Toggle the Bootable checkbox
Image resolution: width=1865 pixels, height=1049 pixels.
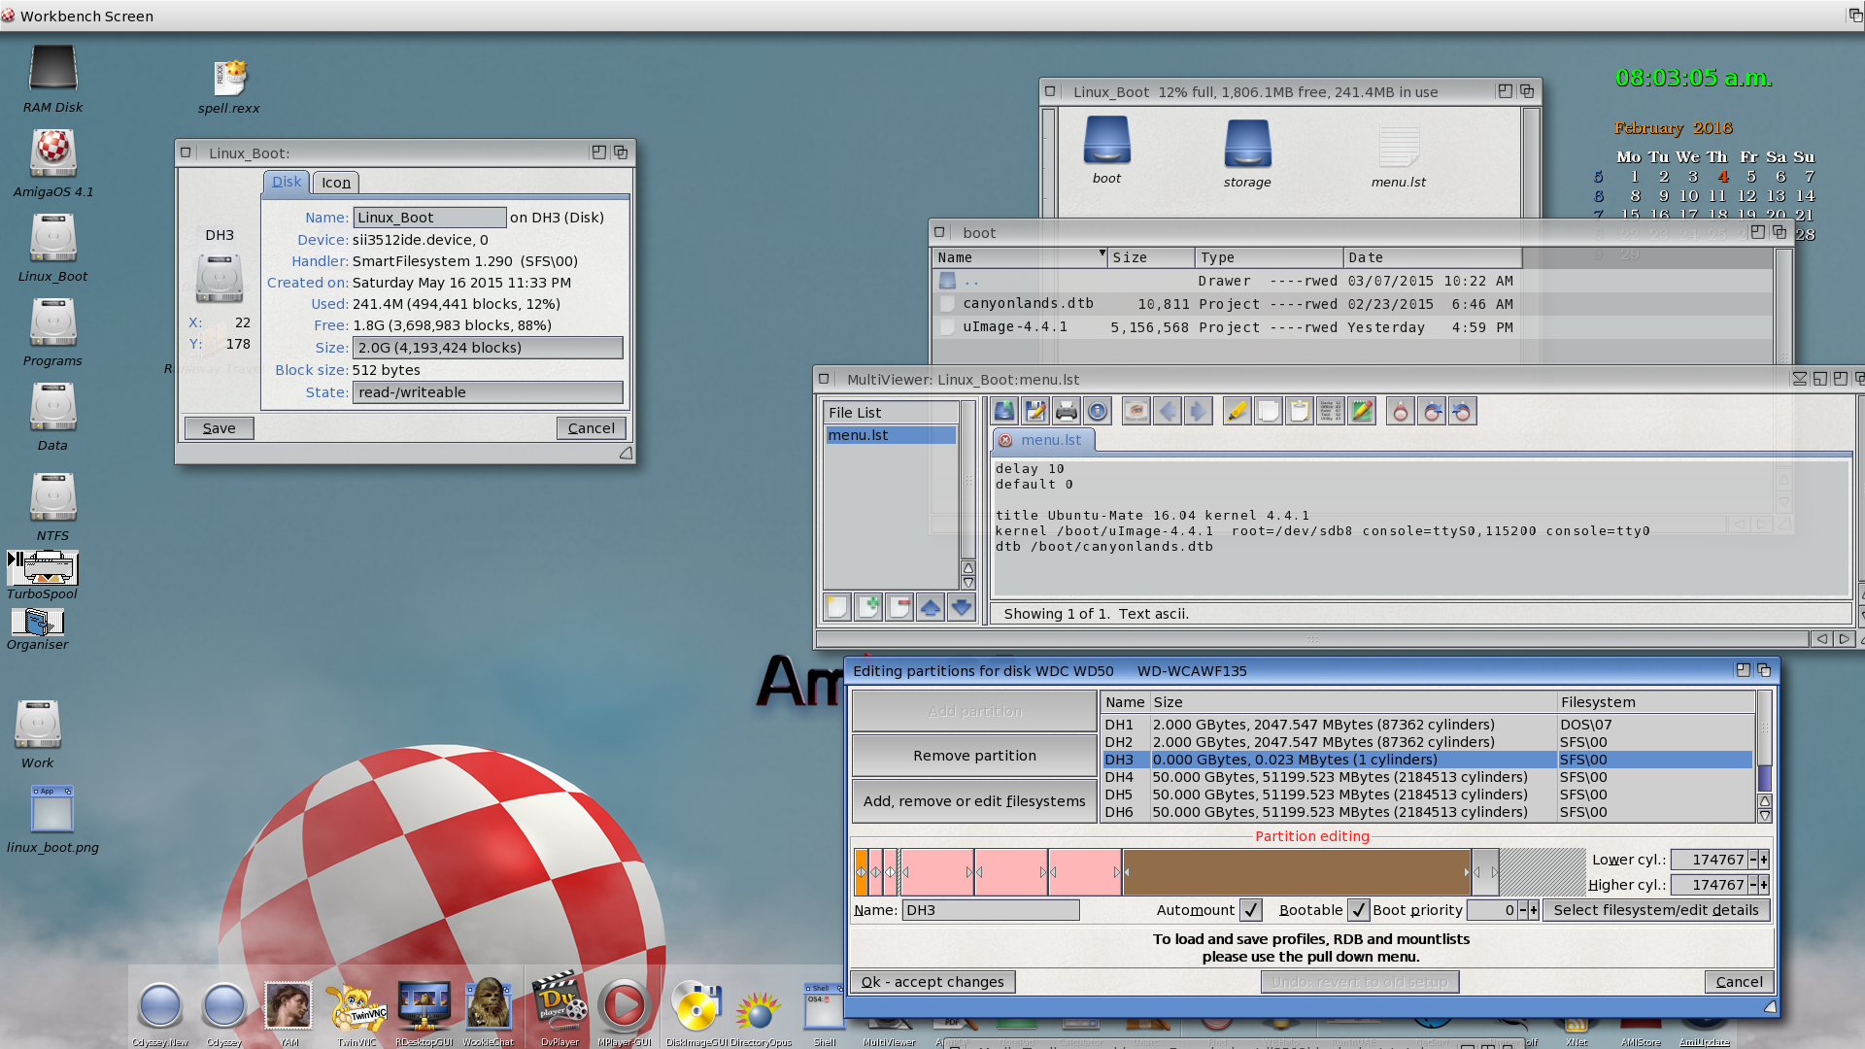1358,910
